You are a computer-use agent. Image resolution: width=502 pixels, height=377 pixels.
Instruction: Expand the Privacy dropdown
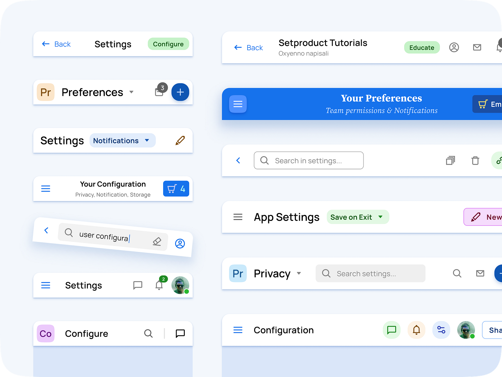point(299,273)
